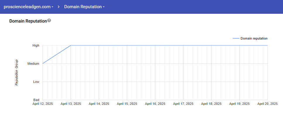Click the line's peak at April 13
This screenshot has width=283, height=118.
(71, 45)
